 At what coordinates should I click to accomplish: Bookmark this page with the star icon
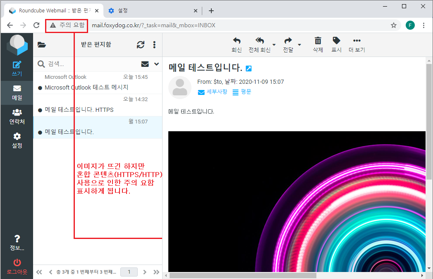coord(394,25)
